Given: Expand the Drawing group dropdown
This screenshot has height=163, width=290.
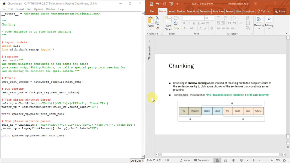Looking at the screenshot, I should 259,29.
